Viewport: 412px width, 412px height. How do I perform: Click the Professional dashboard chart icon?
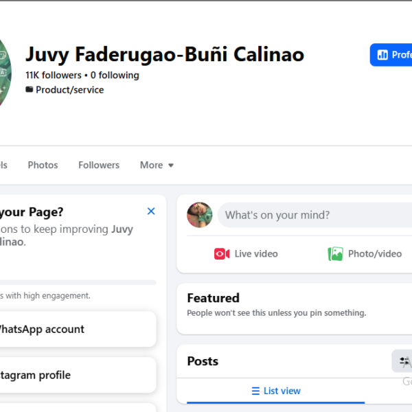pos(382,55)
